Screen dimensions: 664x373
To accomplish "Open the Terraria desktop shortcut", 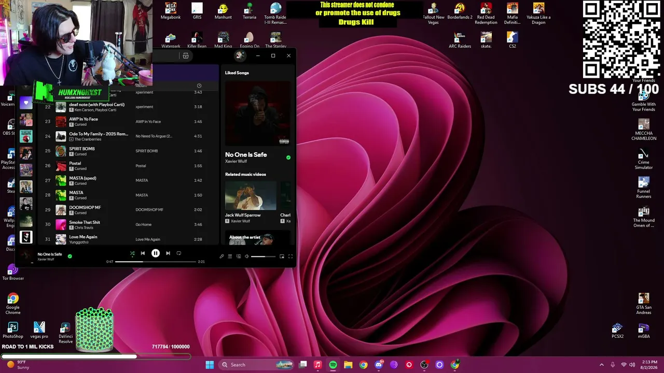I will point(250,11).
